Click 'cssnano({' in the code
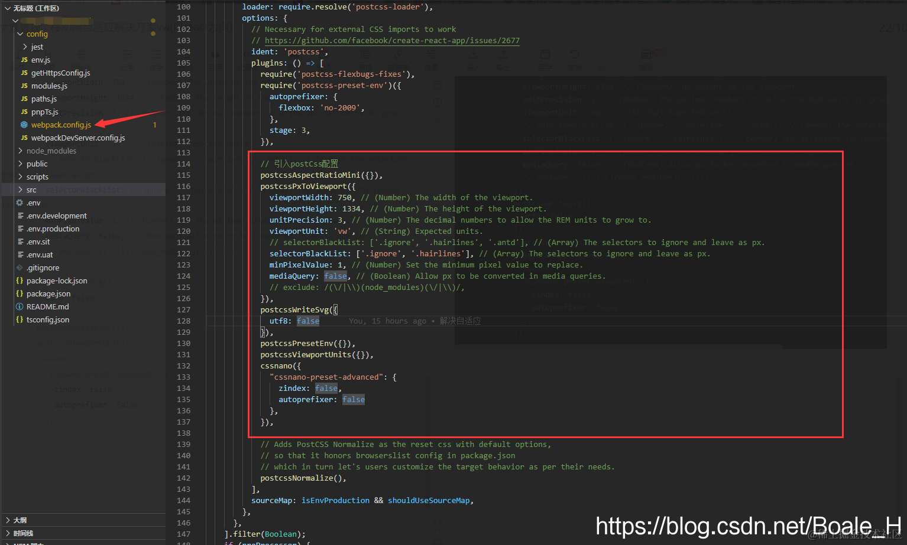Screen dimensions: 907x545 coord(281,366)
